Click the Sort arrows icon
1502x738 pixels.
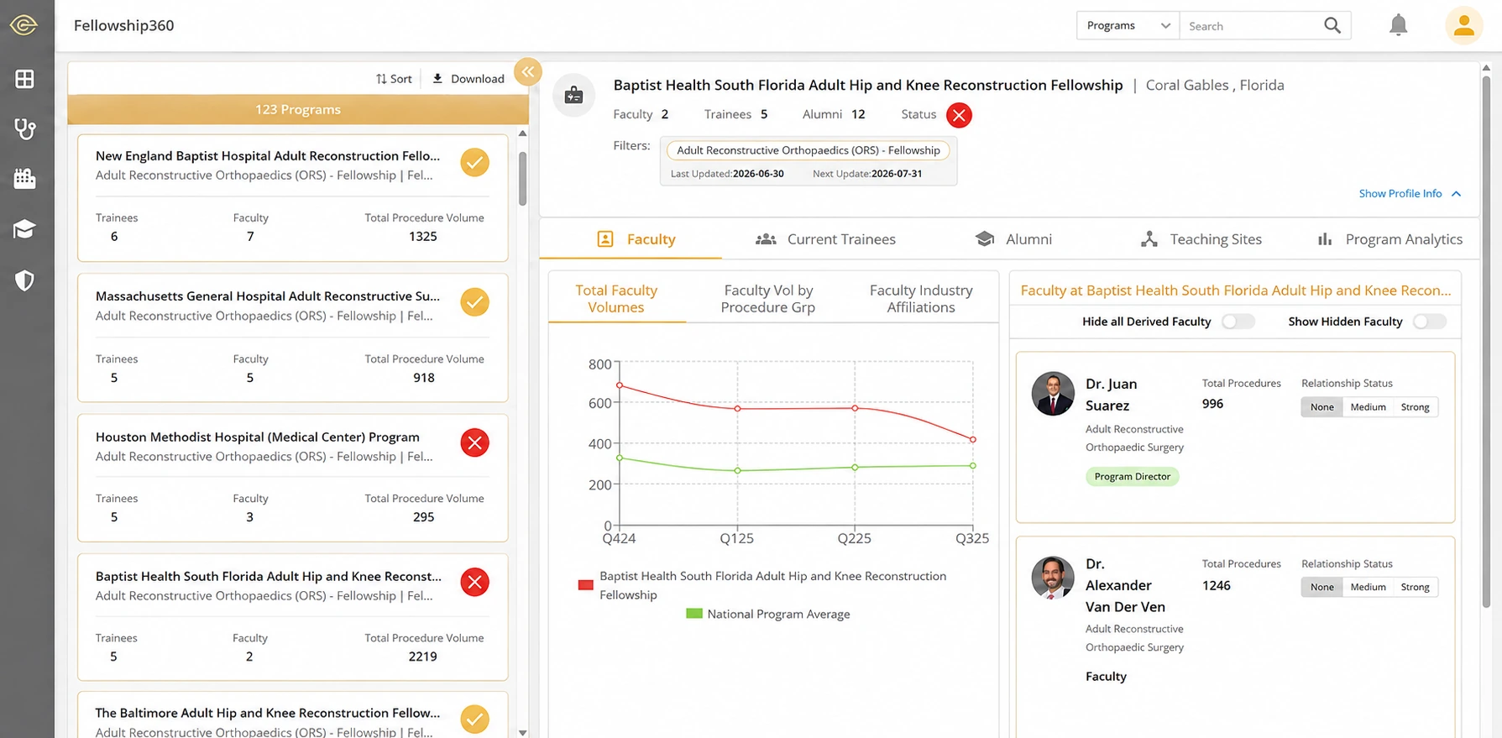click(x=381, y=79)
